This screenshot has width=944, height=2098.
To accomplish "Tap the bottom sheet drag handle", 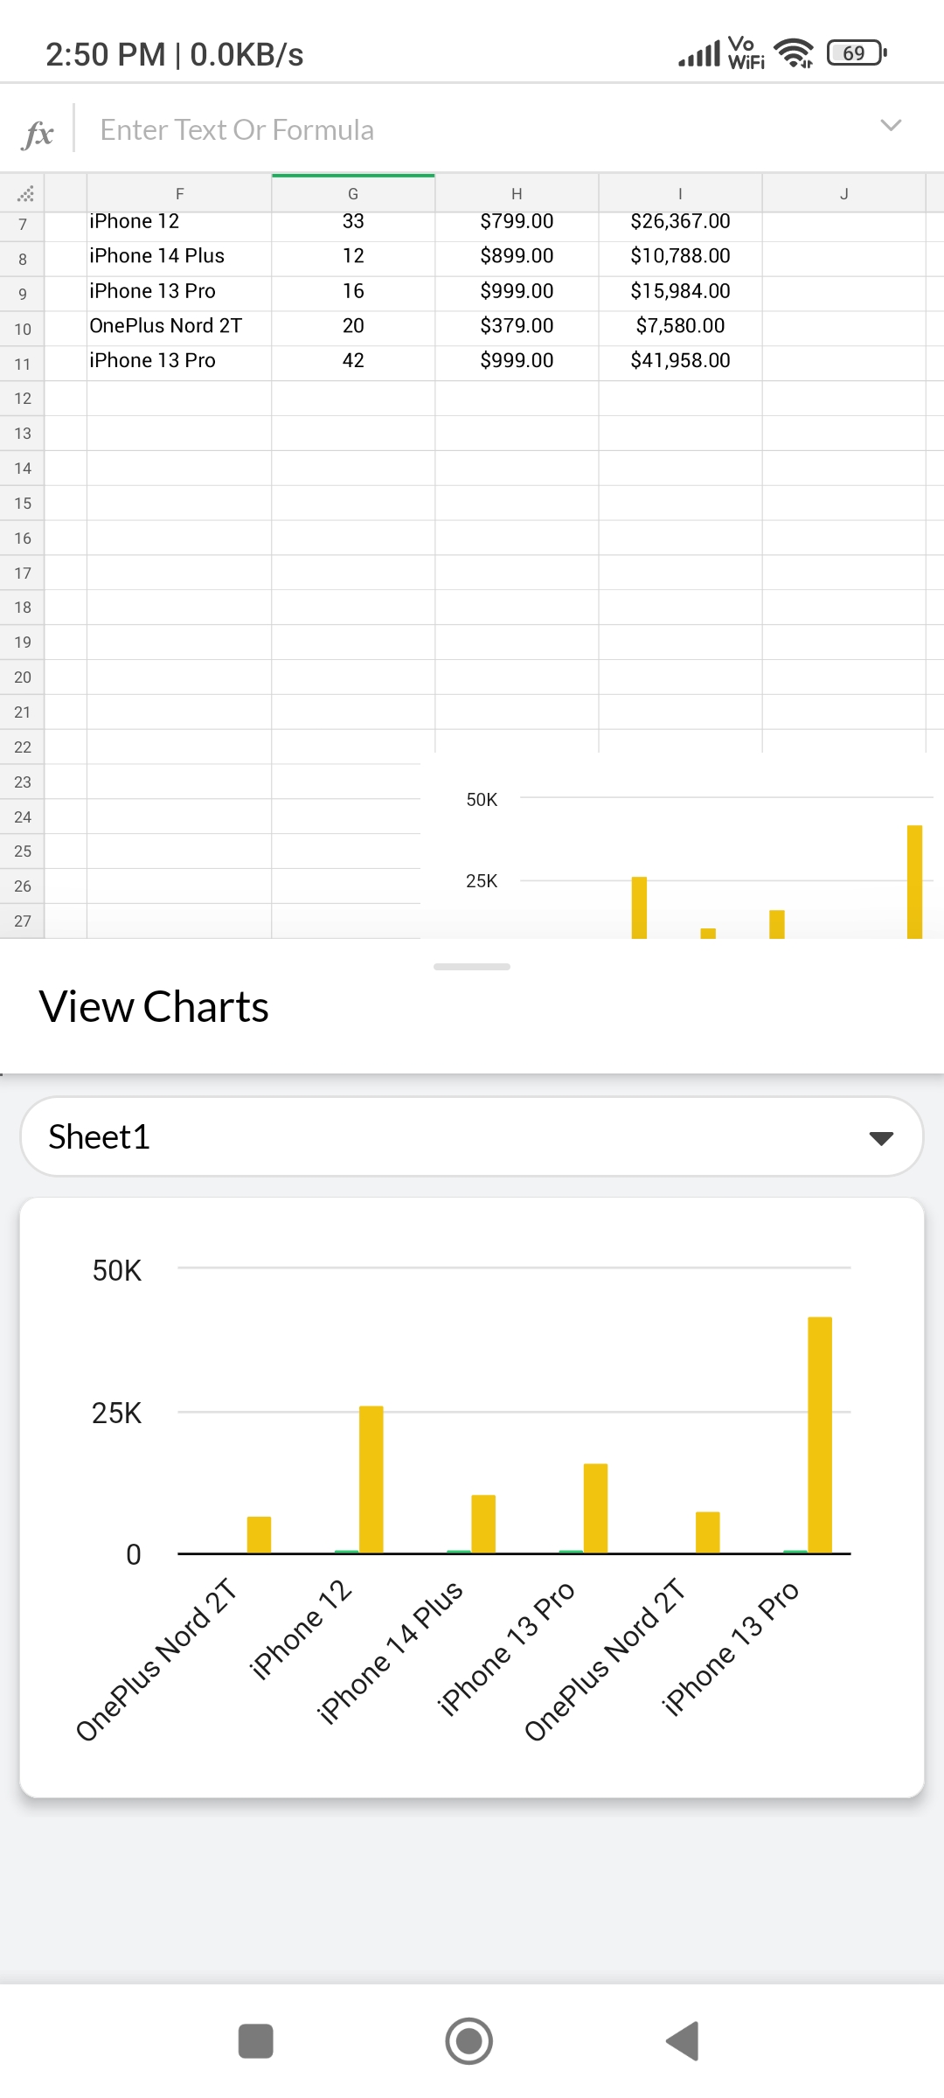I will coord(472,966).
